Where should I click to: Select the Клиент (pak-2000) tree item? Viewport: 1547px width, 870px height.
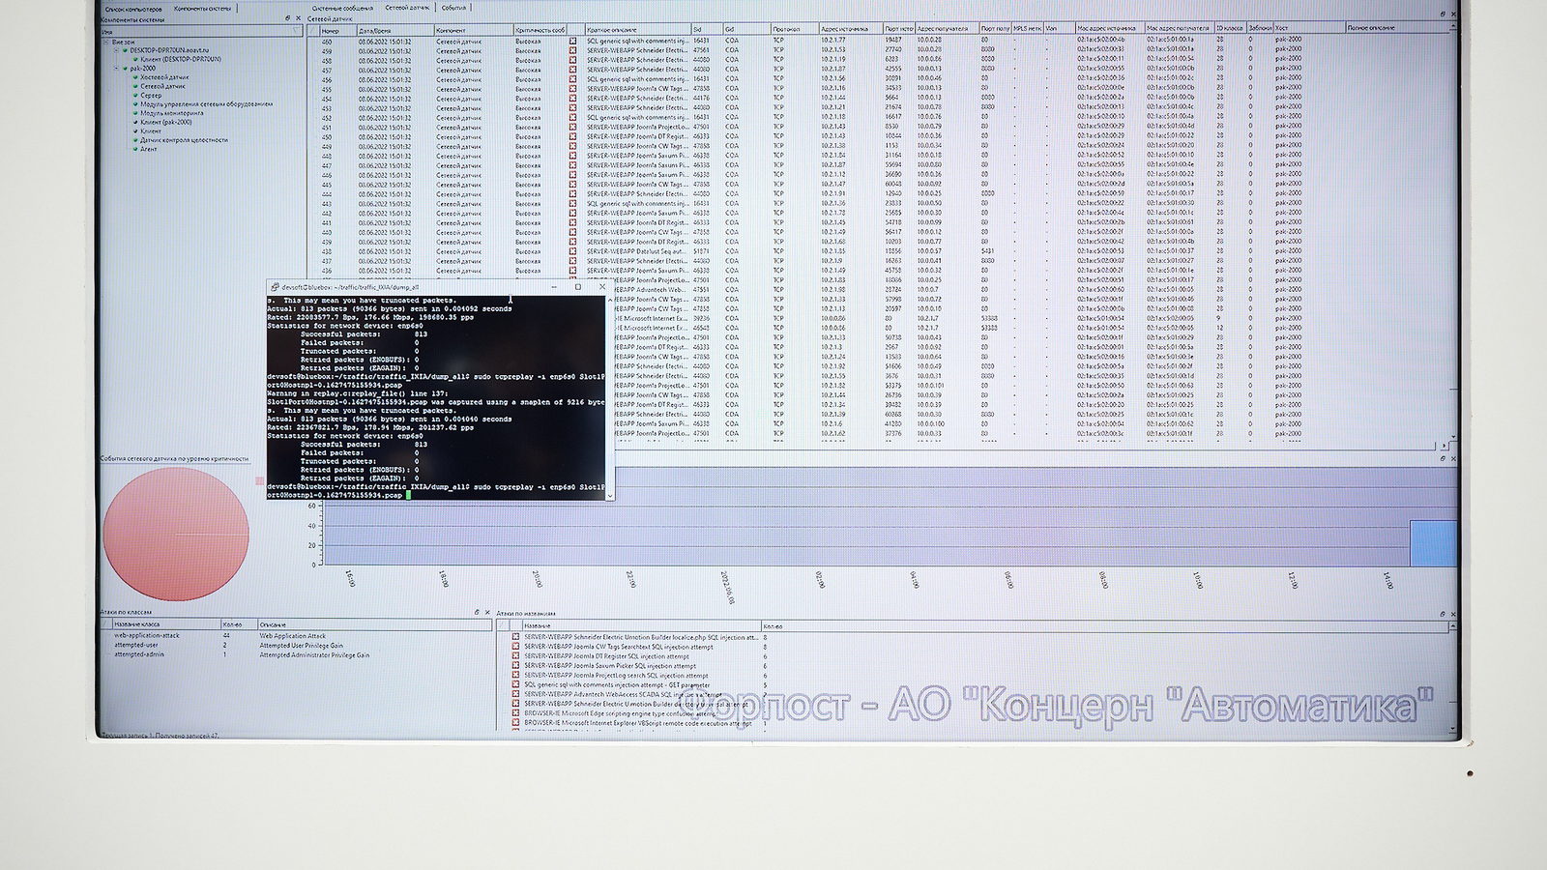pyautogui.click(x=165, y=122)
